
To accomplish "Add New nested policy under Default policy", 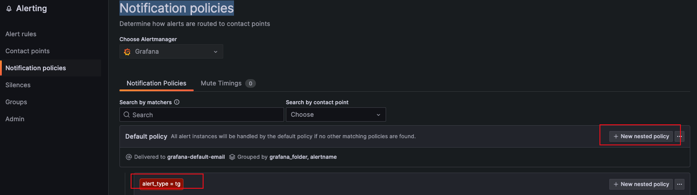I will 641,136.
